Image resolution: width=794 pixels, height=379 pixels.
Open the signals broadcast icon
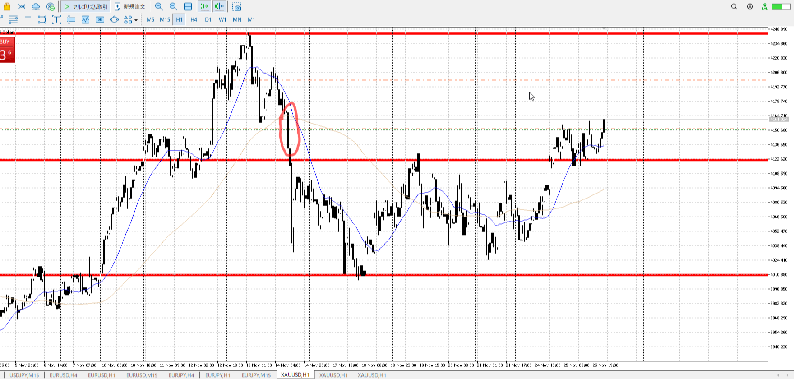tap(21, 7)
